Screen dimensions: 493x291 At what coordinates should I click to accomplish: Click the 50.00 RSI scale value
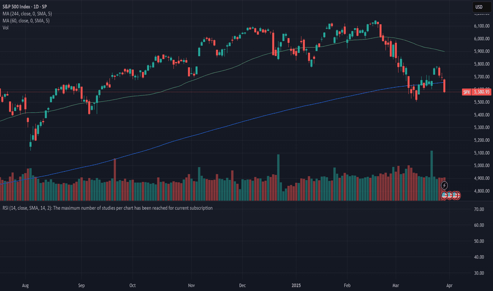(x=479, y=241)
